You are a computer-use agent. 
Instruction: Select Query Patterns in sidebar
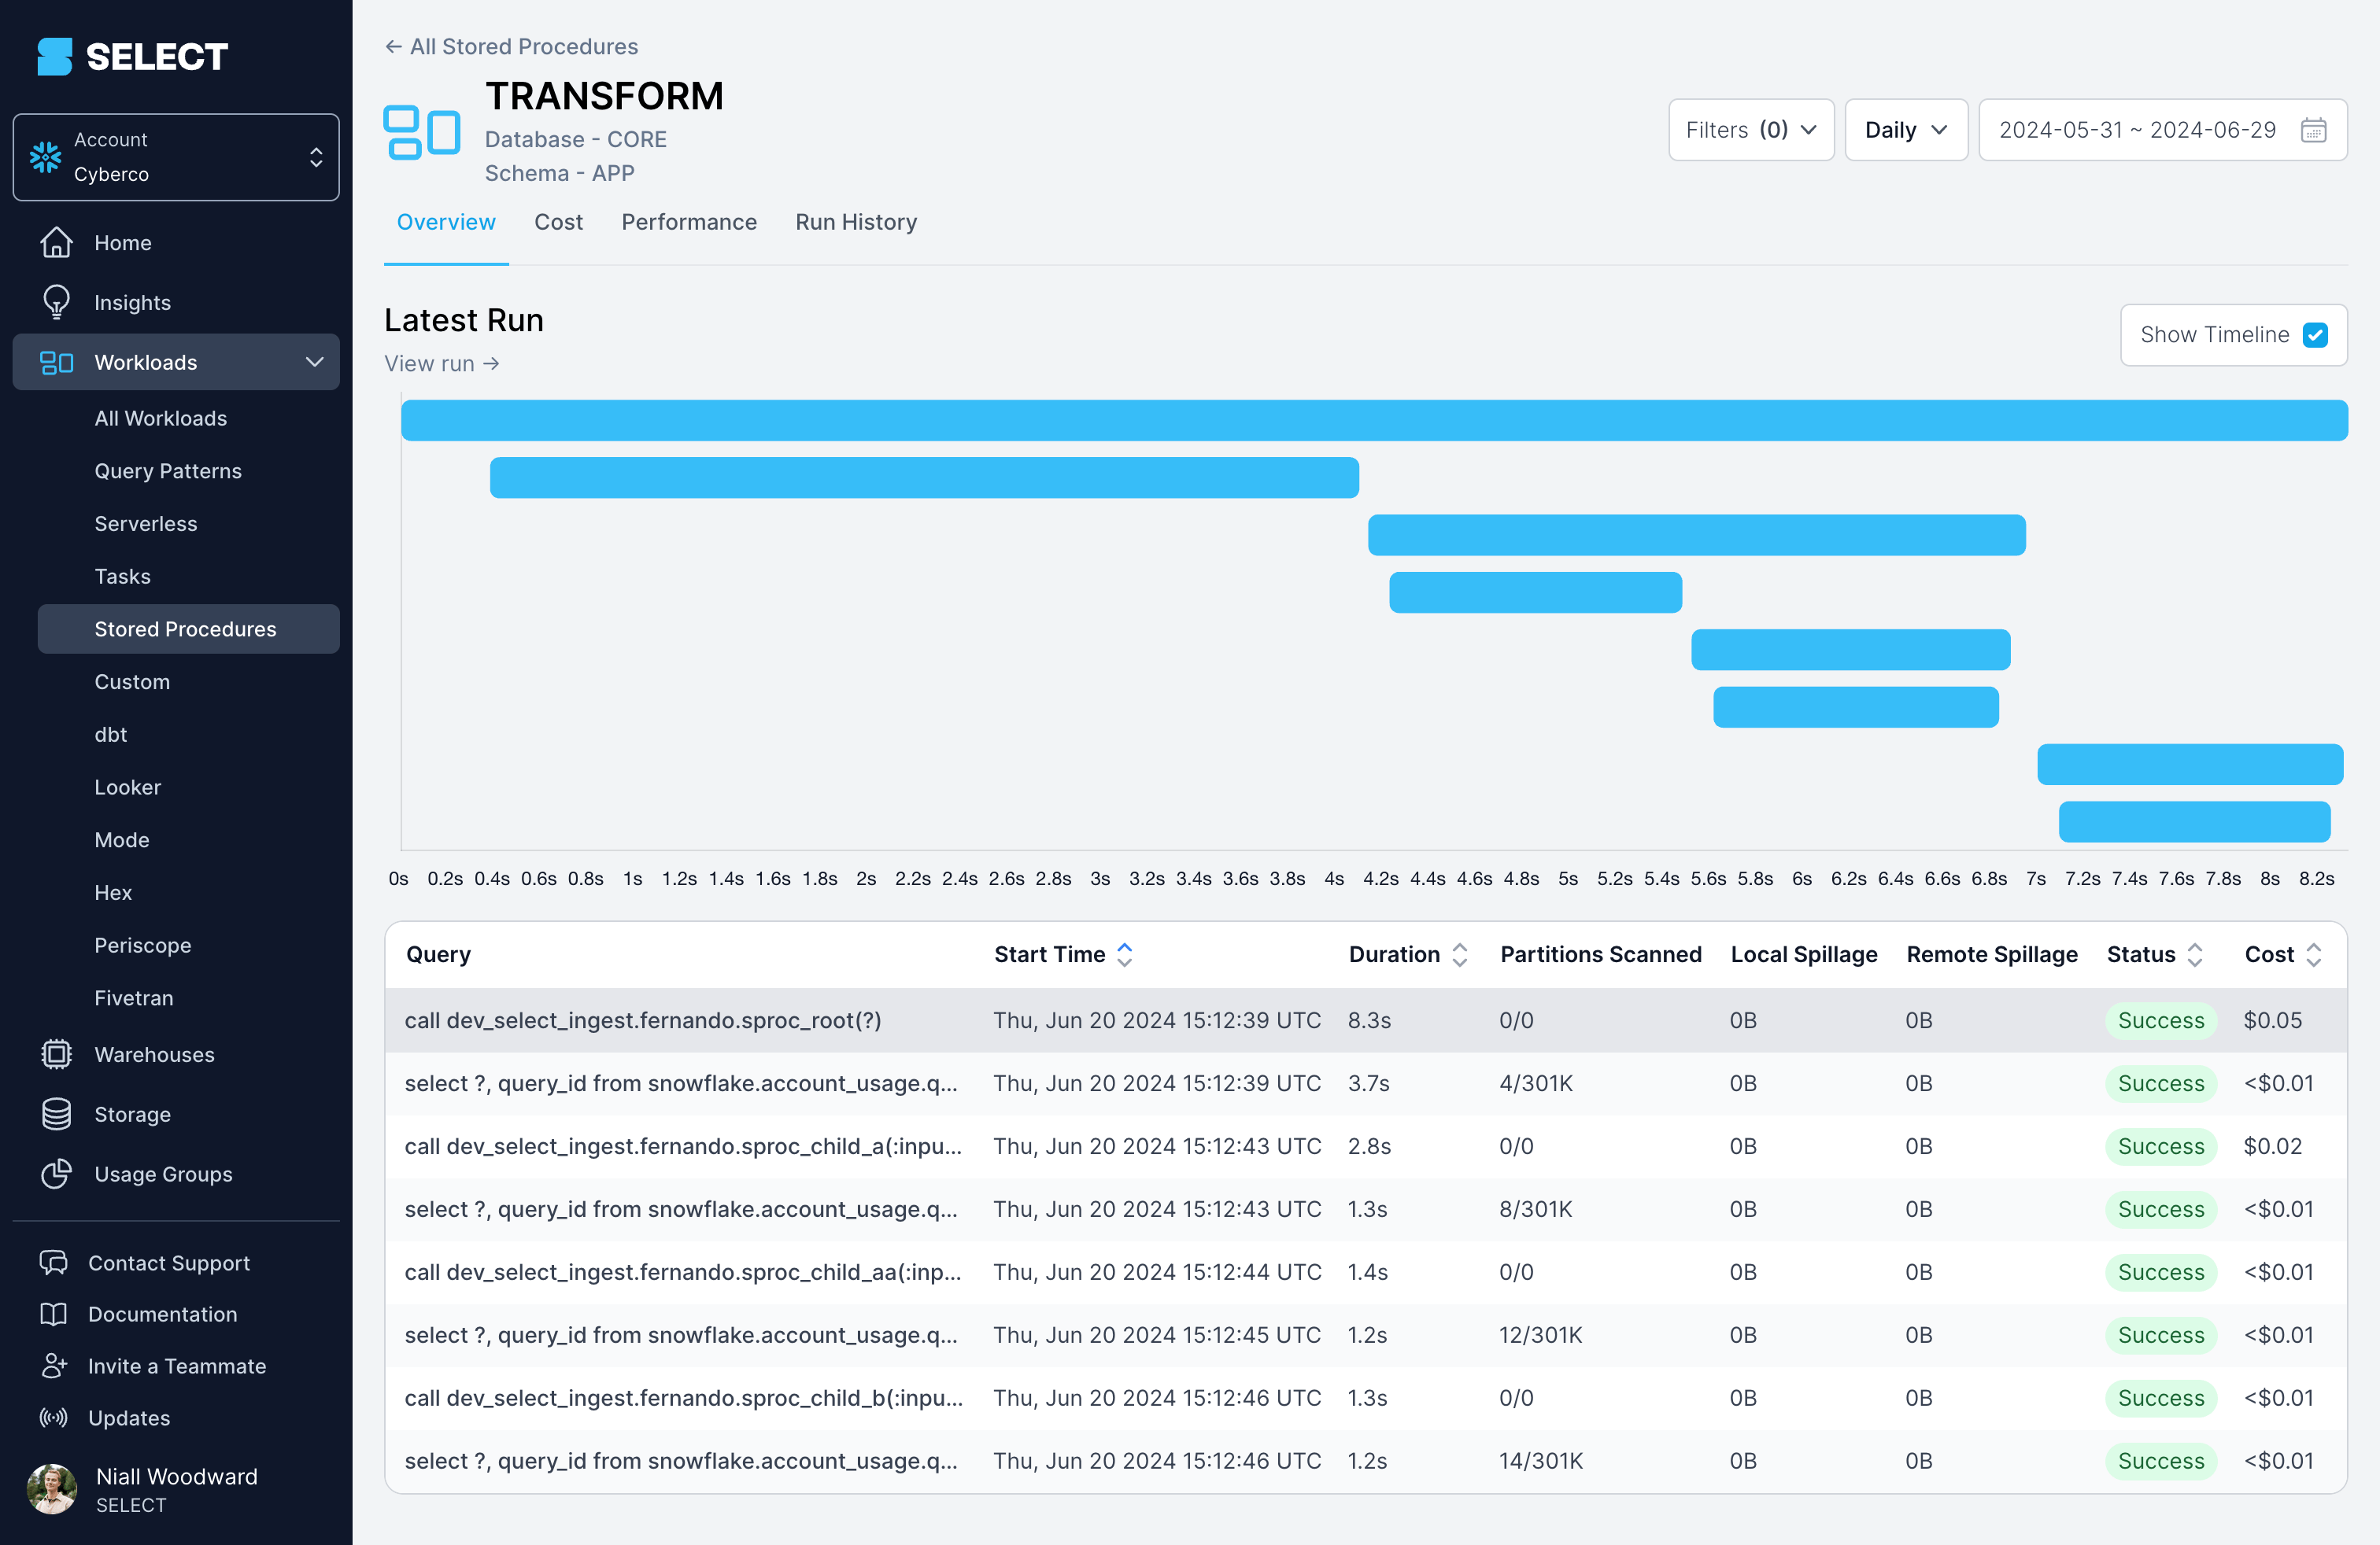tap(168, 470)
